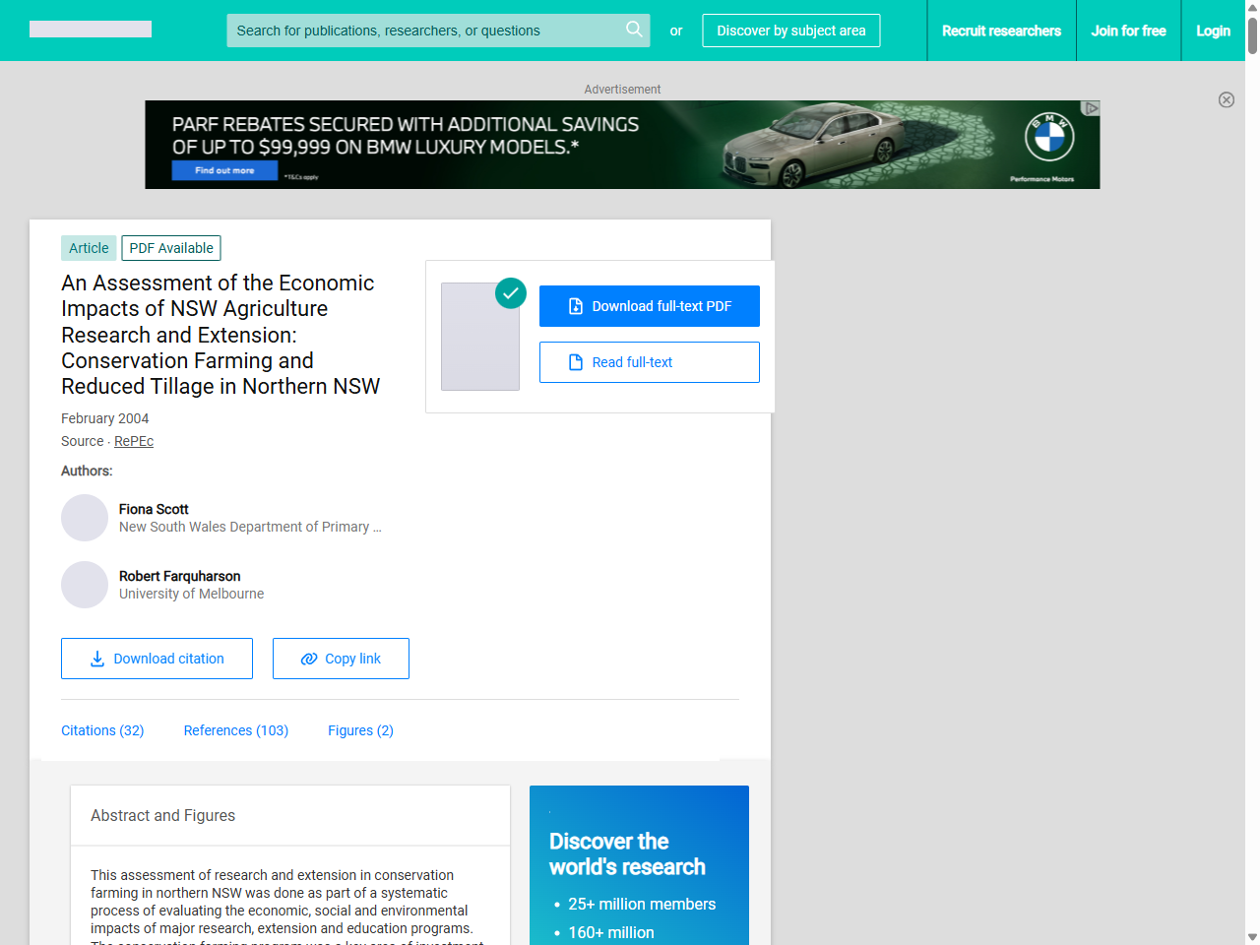Click the search magnifier icon
Viewport: 1260px width, 945px height.
point(634,31)
